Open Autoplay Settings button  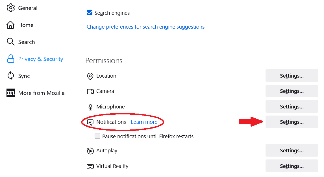click(292, 150)
